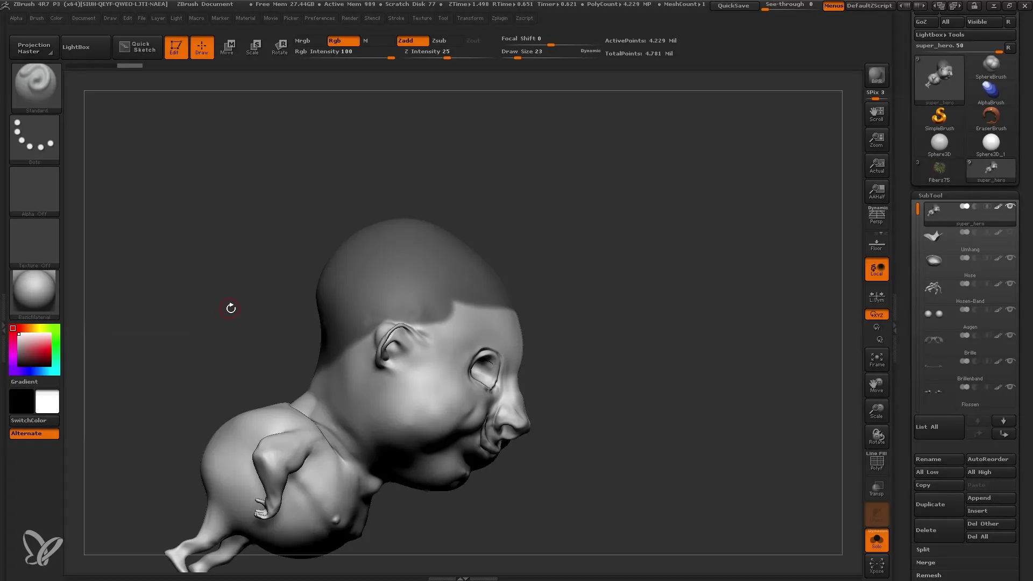Hide the Augen subtool with eye icon
The width and height of the screenshot is (1033, 581).
[x=1010, y=310]
